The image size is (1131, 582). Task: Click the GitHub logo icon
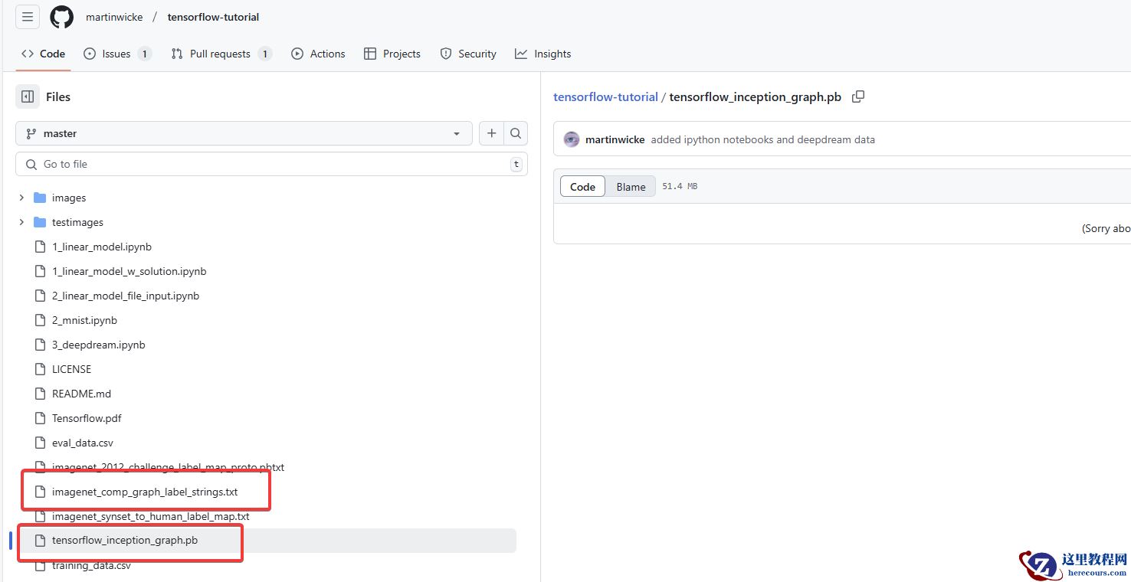62,17
